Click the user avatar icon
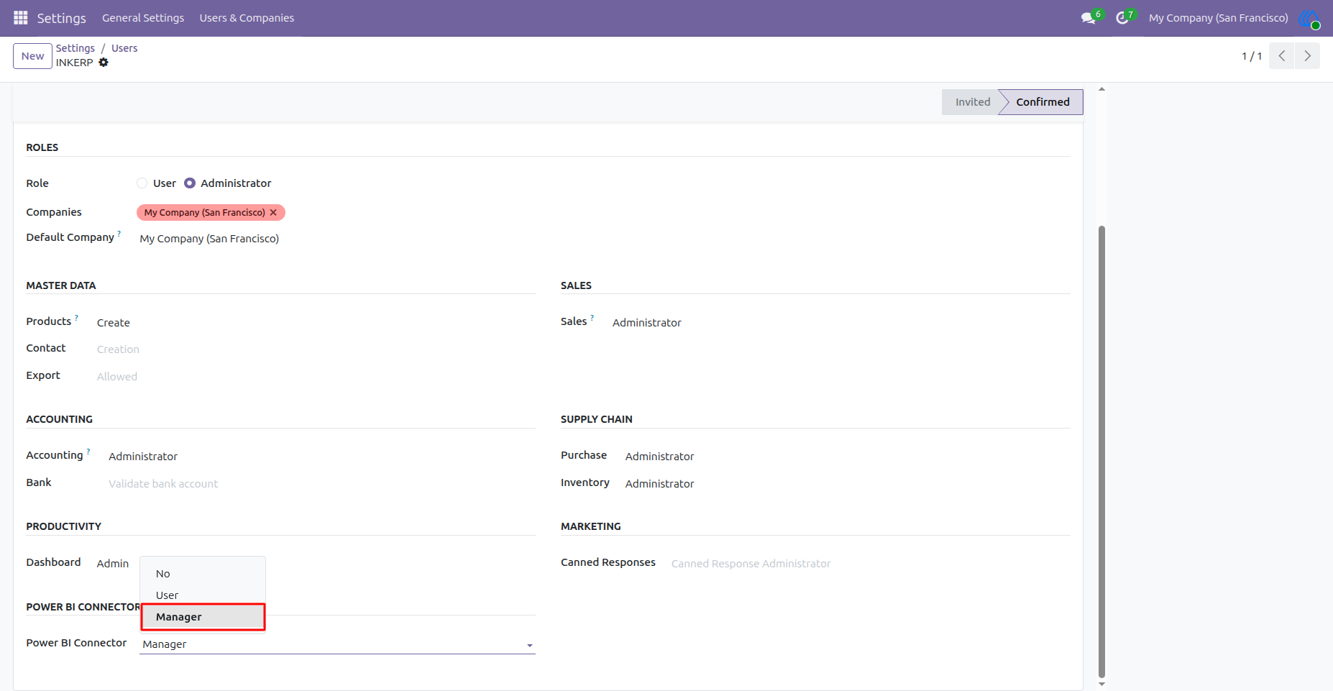The height and width of the screenshot is (691, 1333). tap(1309, 18)
